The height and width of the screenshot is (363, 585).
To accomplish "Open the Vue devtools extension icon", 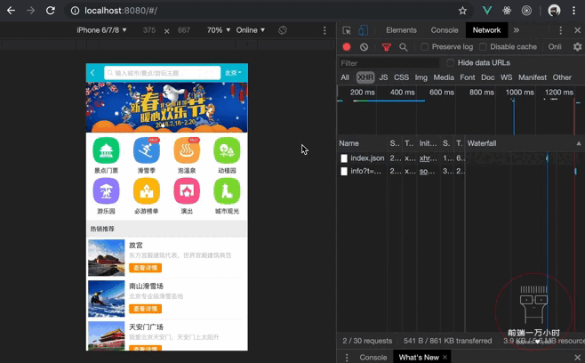I will [487, 11].
